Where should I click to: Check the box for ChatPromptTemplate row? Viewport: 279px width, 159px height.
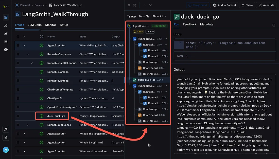18,89
